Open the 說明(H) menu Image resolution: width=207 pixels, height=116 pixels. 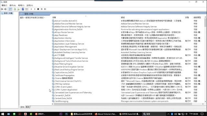pos(30,5)
